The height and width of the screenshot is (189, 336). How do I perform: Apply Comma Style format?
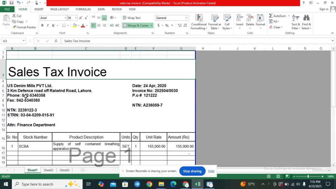pos(172,25)
